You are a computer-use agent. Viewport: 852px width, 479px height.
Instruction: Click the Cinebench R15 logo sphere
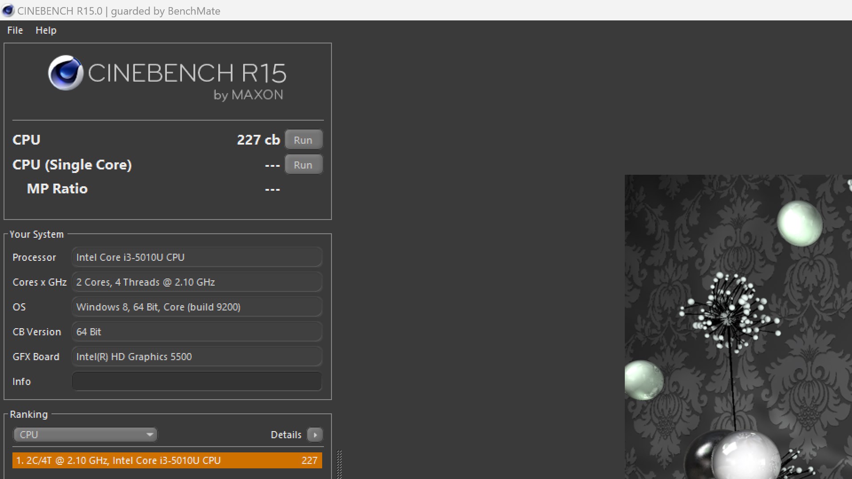click(x=65, y=73)
